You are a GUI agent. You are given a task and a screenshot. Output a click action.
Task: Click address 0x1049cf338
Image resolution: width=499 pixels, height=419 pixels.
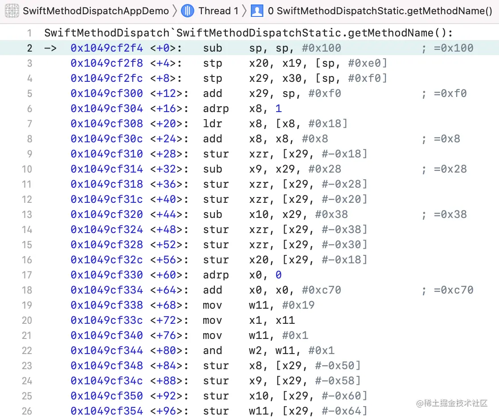coord(106,305)
